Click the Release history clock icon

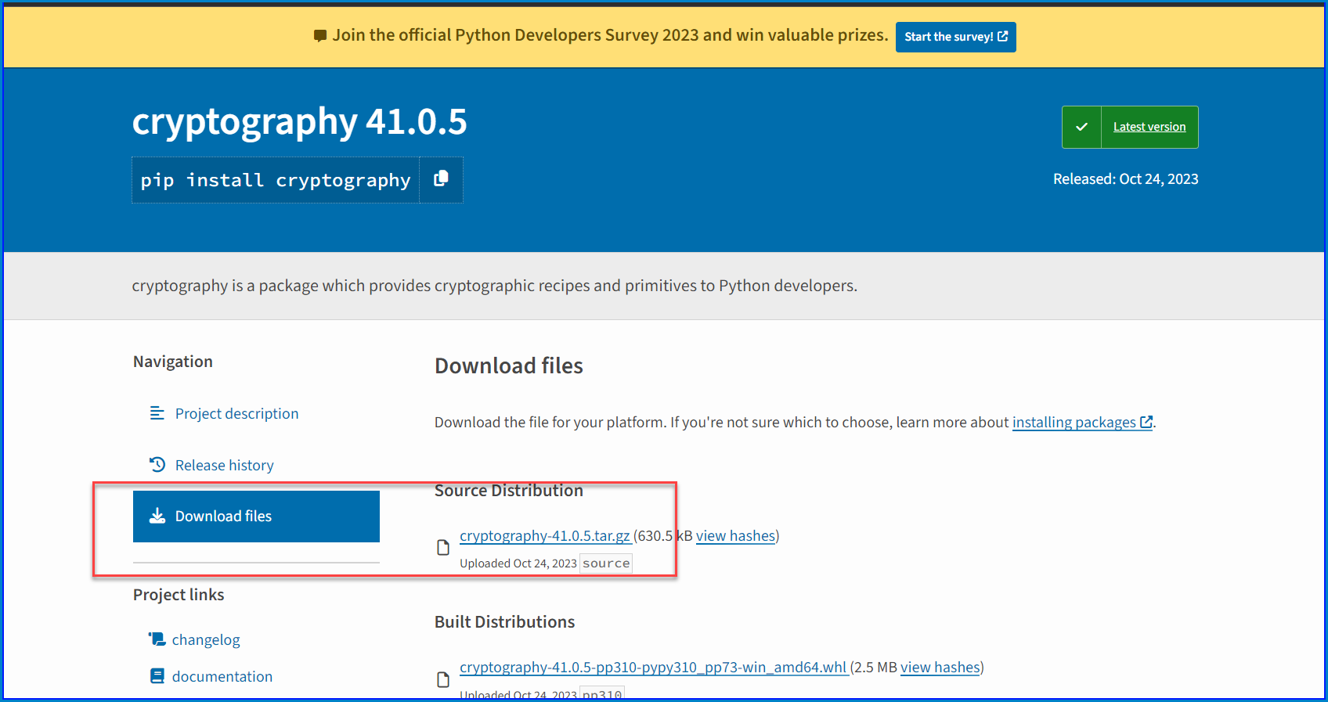point(157,465)
